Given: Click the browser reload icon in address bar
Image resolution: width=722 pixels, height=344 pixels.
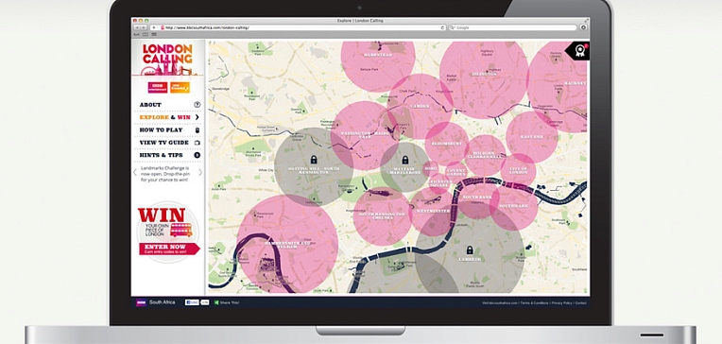Looking at the screenshot, I should tap(442, 27).
